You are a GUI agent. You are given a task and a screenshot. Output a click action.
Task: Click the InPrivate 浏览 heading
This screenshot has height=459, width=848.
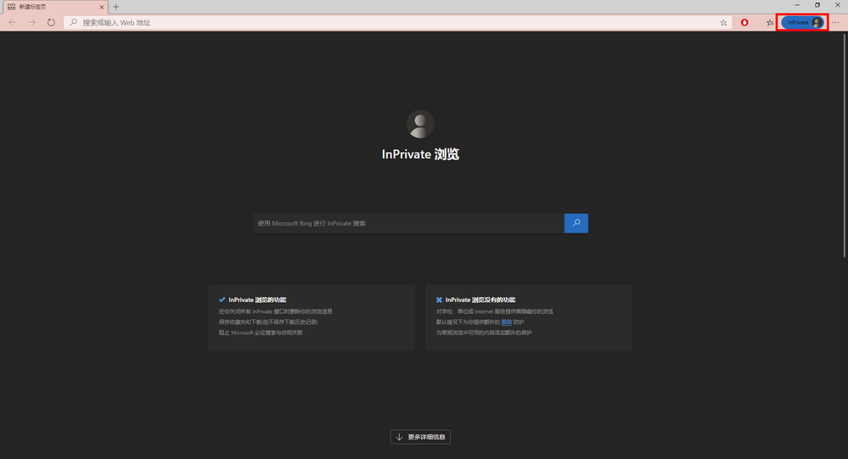click(x=420, y=154)
